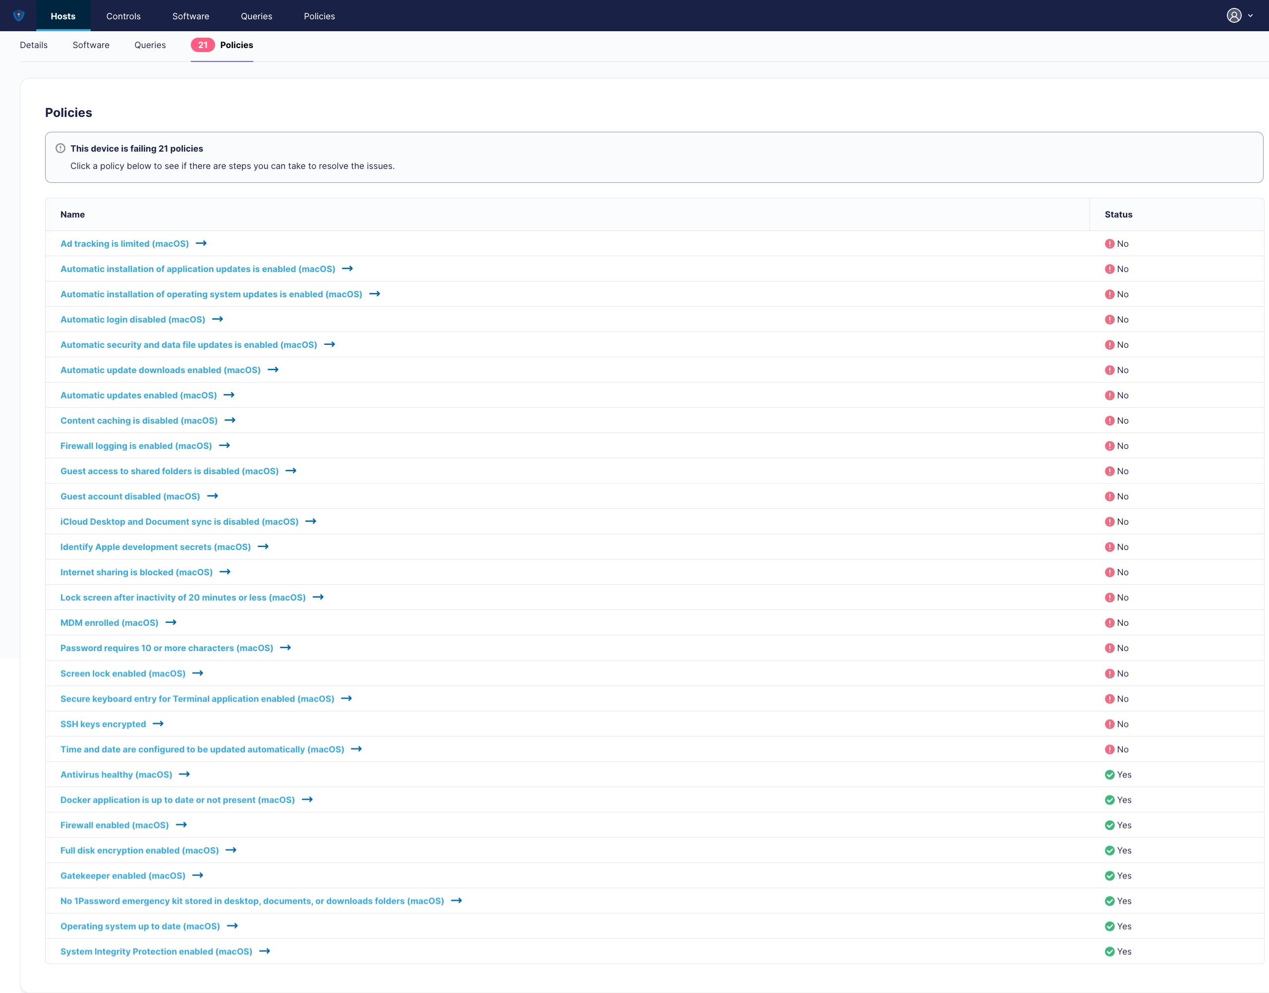The image size is (1269, 993).
Task: Click the info icon near failing policies
Action: [61, 149]
